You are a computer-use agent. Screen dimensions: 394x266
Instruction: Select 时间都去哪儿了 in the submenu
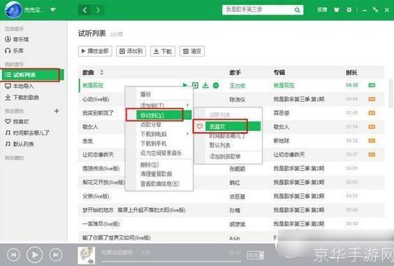point(228,136)
